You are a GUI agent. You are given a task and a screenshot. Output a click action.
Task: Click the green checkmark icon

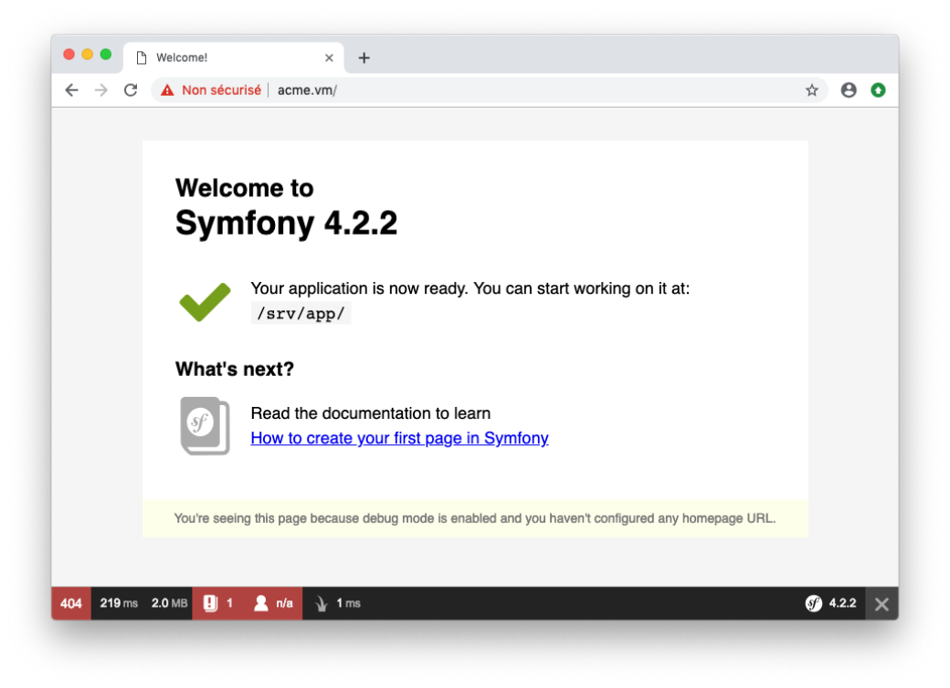tap(205, 301)
